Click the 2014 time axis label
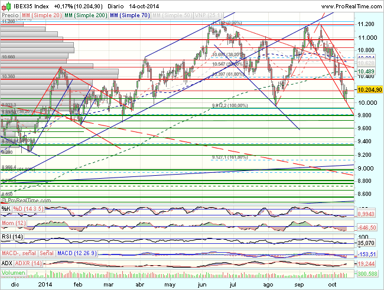This screenshot has height=290, width=384. pos(45,285)
